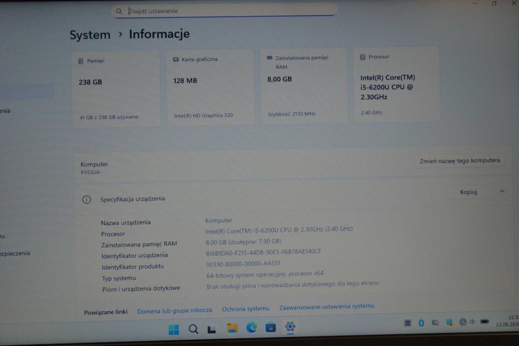519x346 pixels.
Task: Click 'Zmień nazwę tego komputera' button
Action: pos(460,161)
